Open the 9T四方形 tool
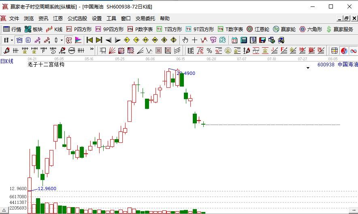The width and height of the screenshot is (358, 214). tap(200, 29)
